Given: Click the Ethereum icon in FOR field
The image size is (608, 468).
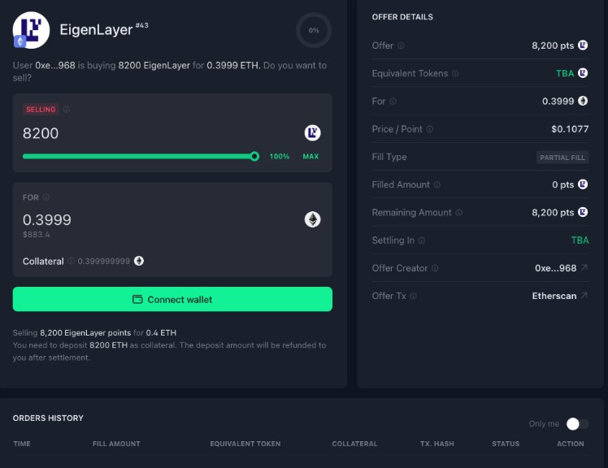Looking at the screenshot, I should [x=312, y=219].
